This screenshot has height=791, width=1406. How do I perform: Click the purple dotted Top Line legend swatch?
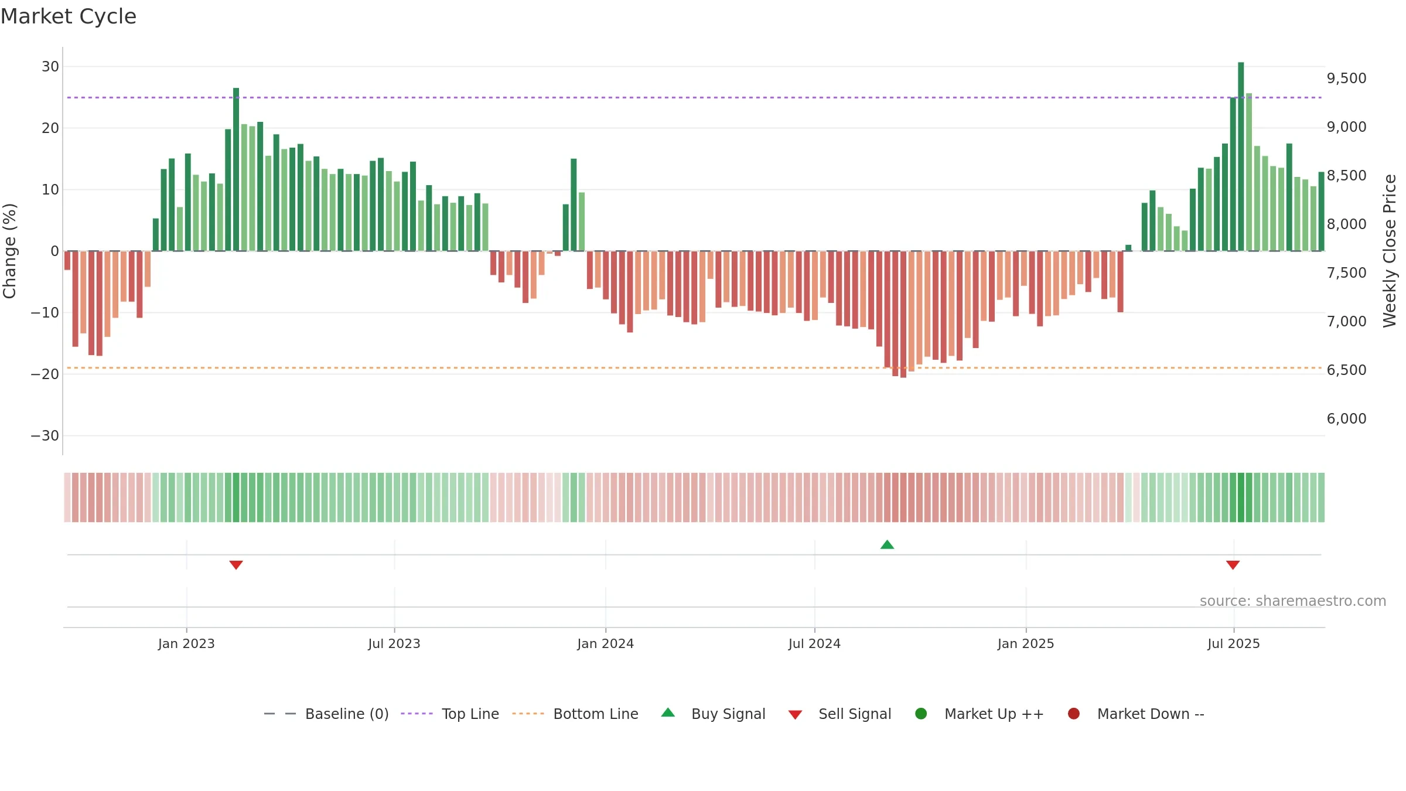[417, 714]
